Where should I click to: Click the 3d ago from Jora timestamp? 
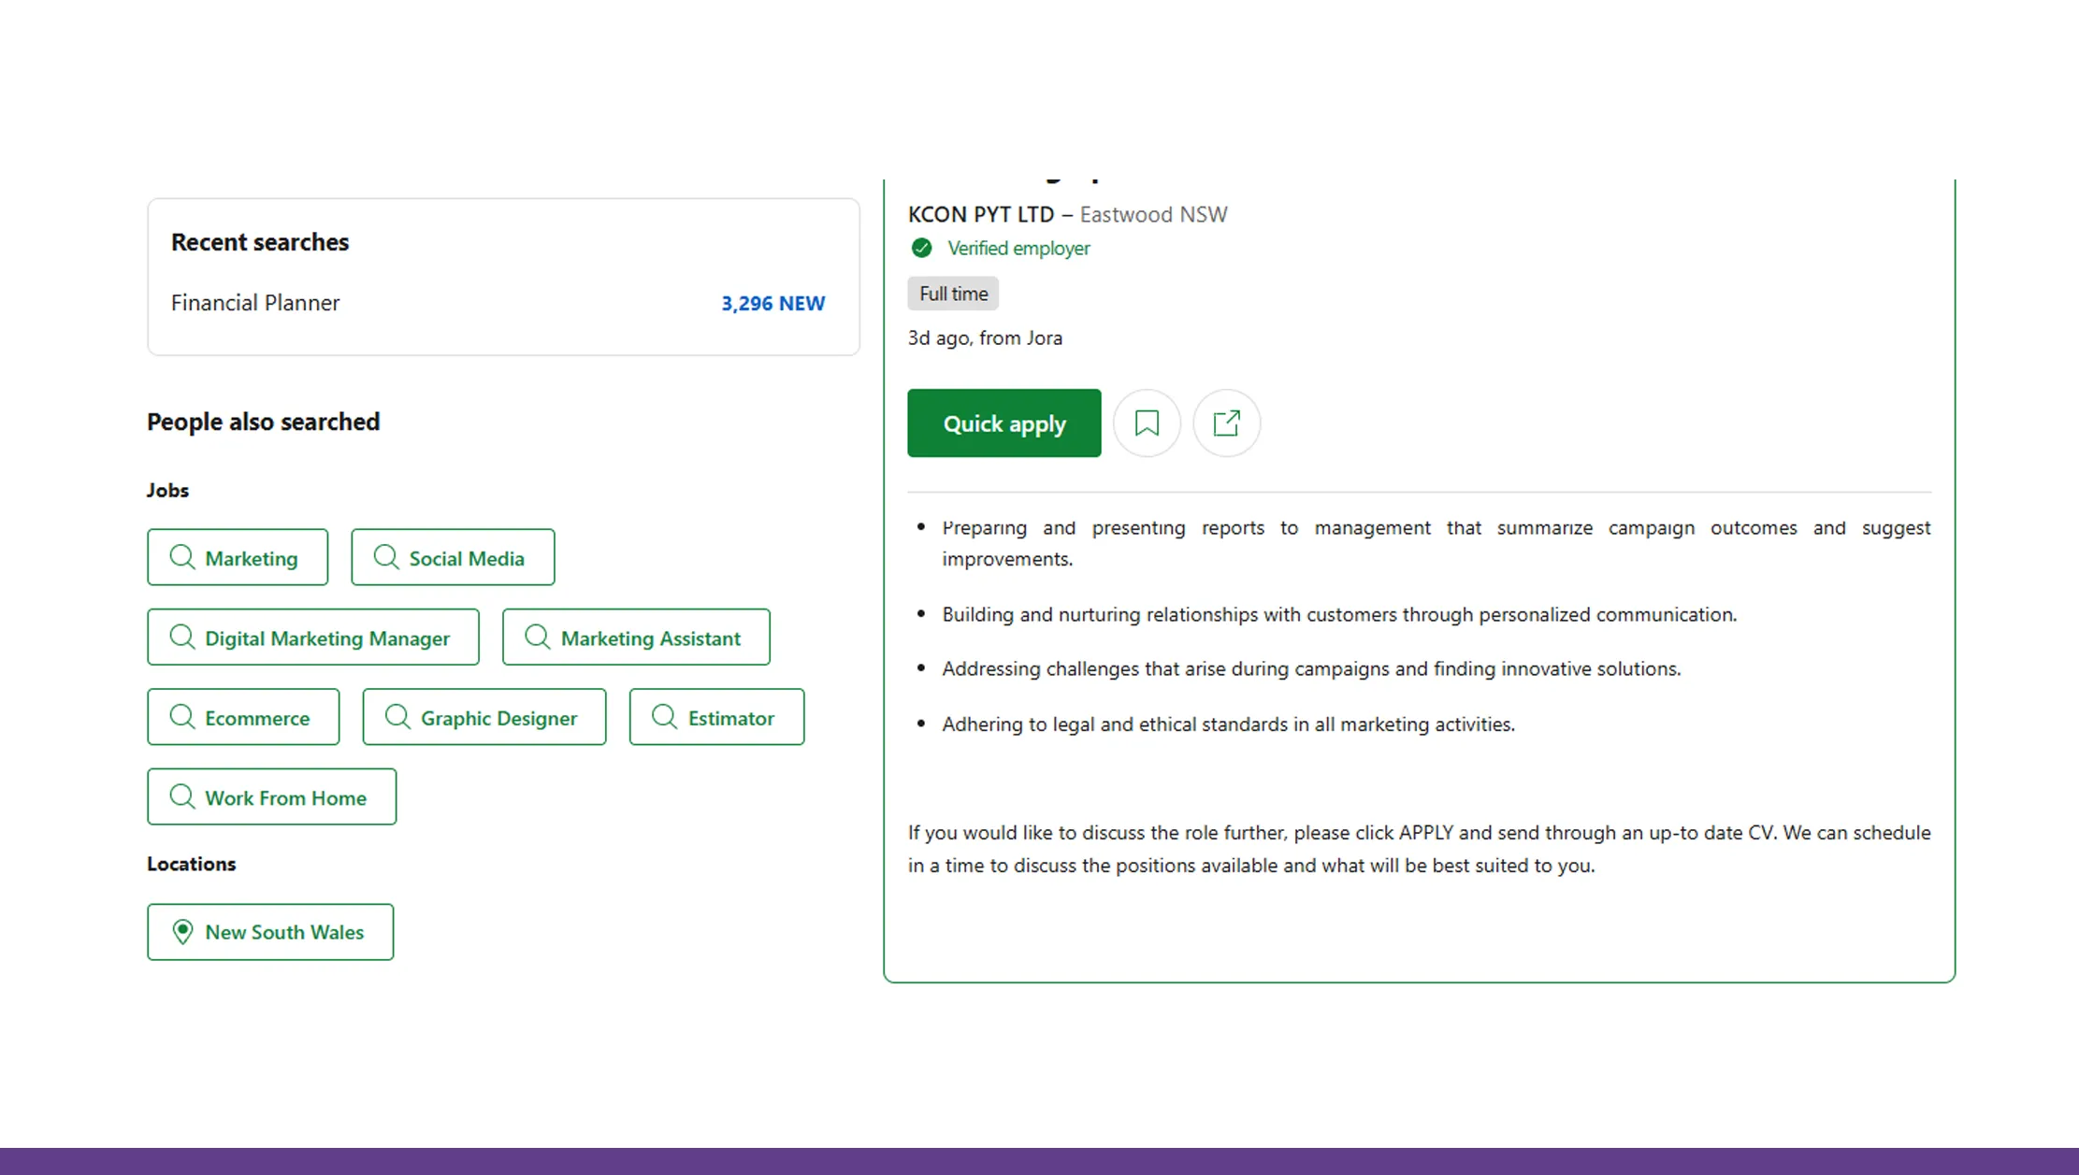(x=985, y=337)
